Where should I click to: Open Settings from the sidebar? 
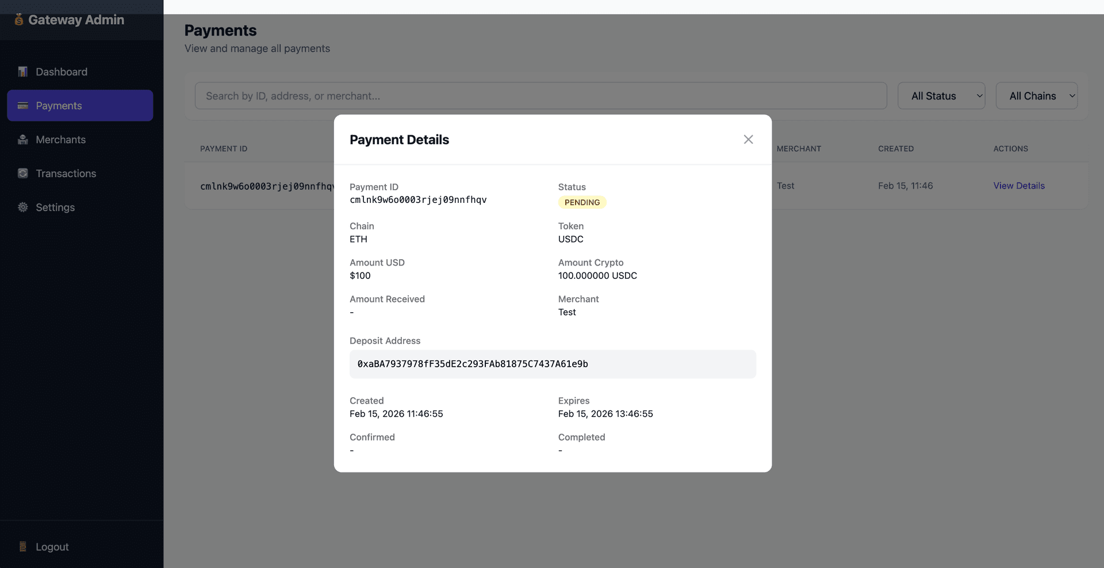tap(55, 208)
